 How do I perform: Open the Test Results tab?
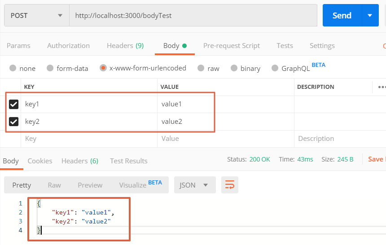tap(129, 161)
